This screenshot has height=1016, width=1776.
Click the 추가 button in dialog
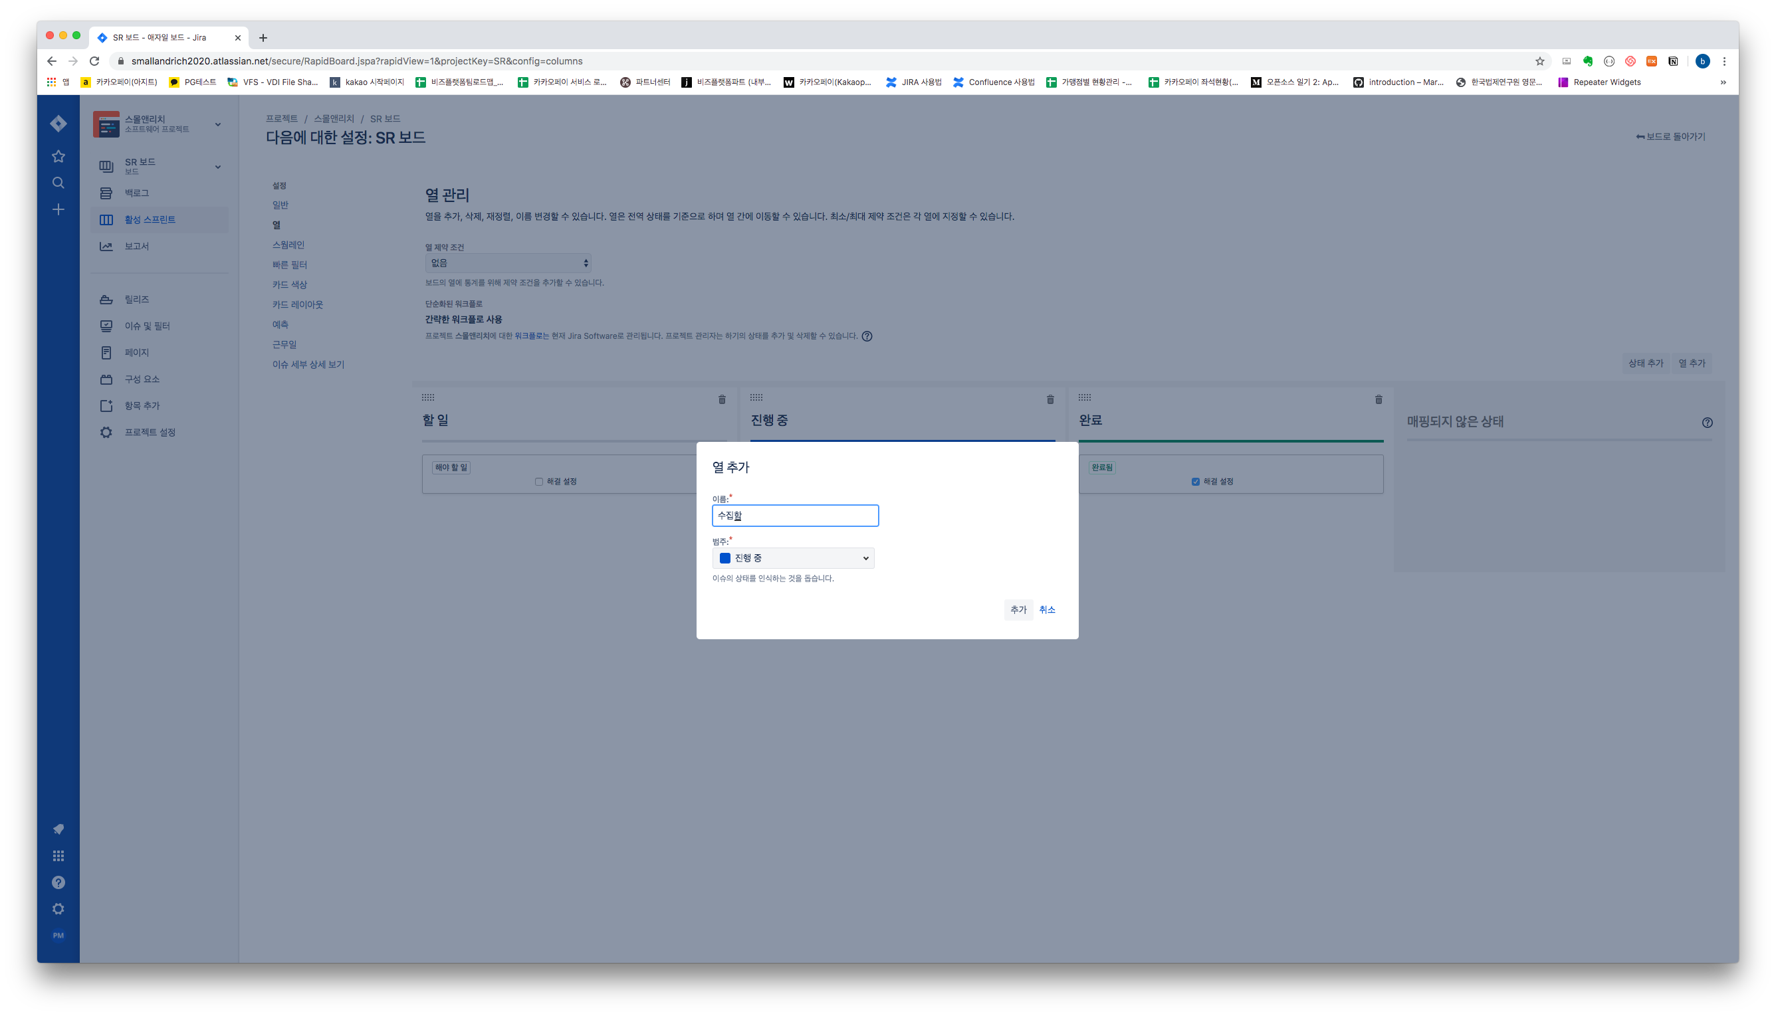(x=1018, y=610)
